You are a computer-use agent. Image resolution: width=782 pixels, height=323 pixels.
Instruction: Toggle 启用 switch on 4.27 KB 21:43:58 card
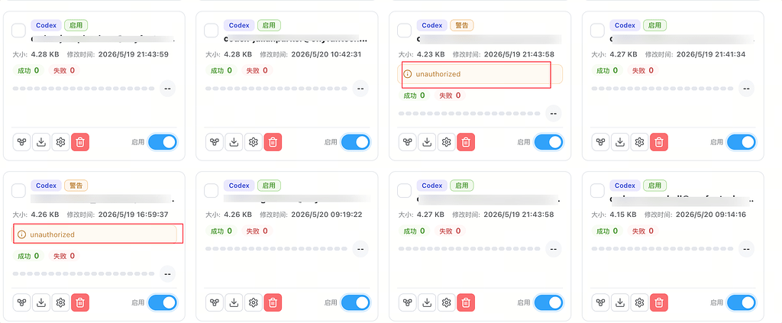tap(548, 302)
